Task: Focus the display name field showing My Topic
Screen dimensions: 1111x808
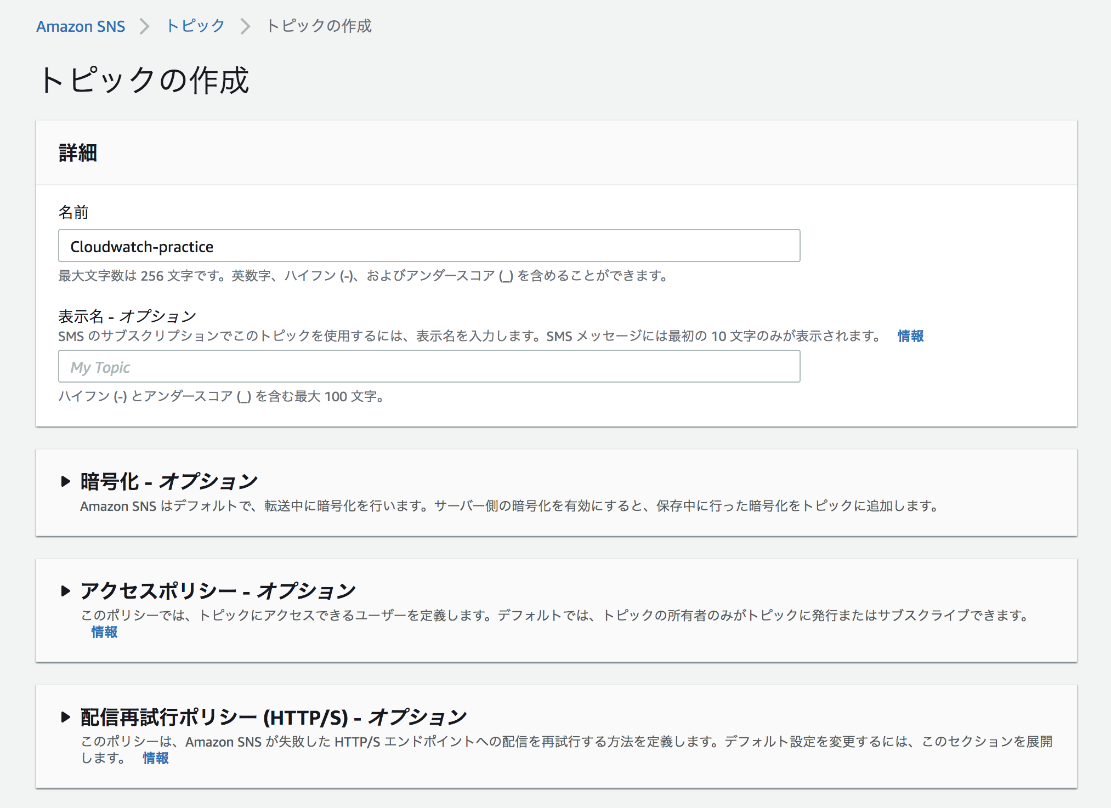Action: pos(428,366)
